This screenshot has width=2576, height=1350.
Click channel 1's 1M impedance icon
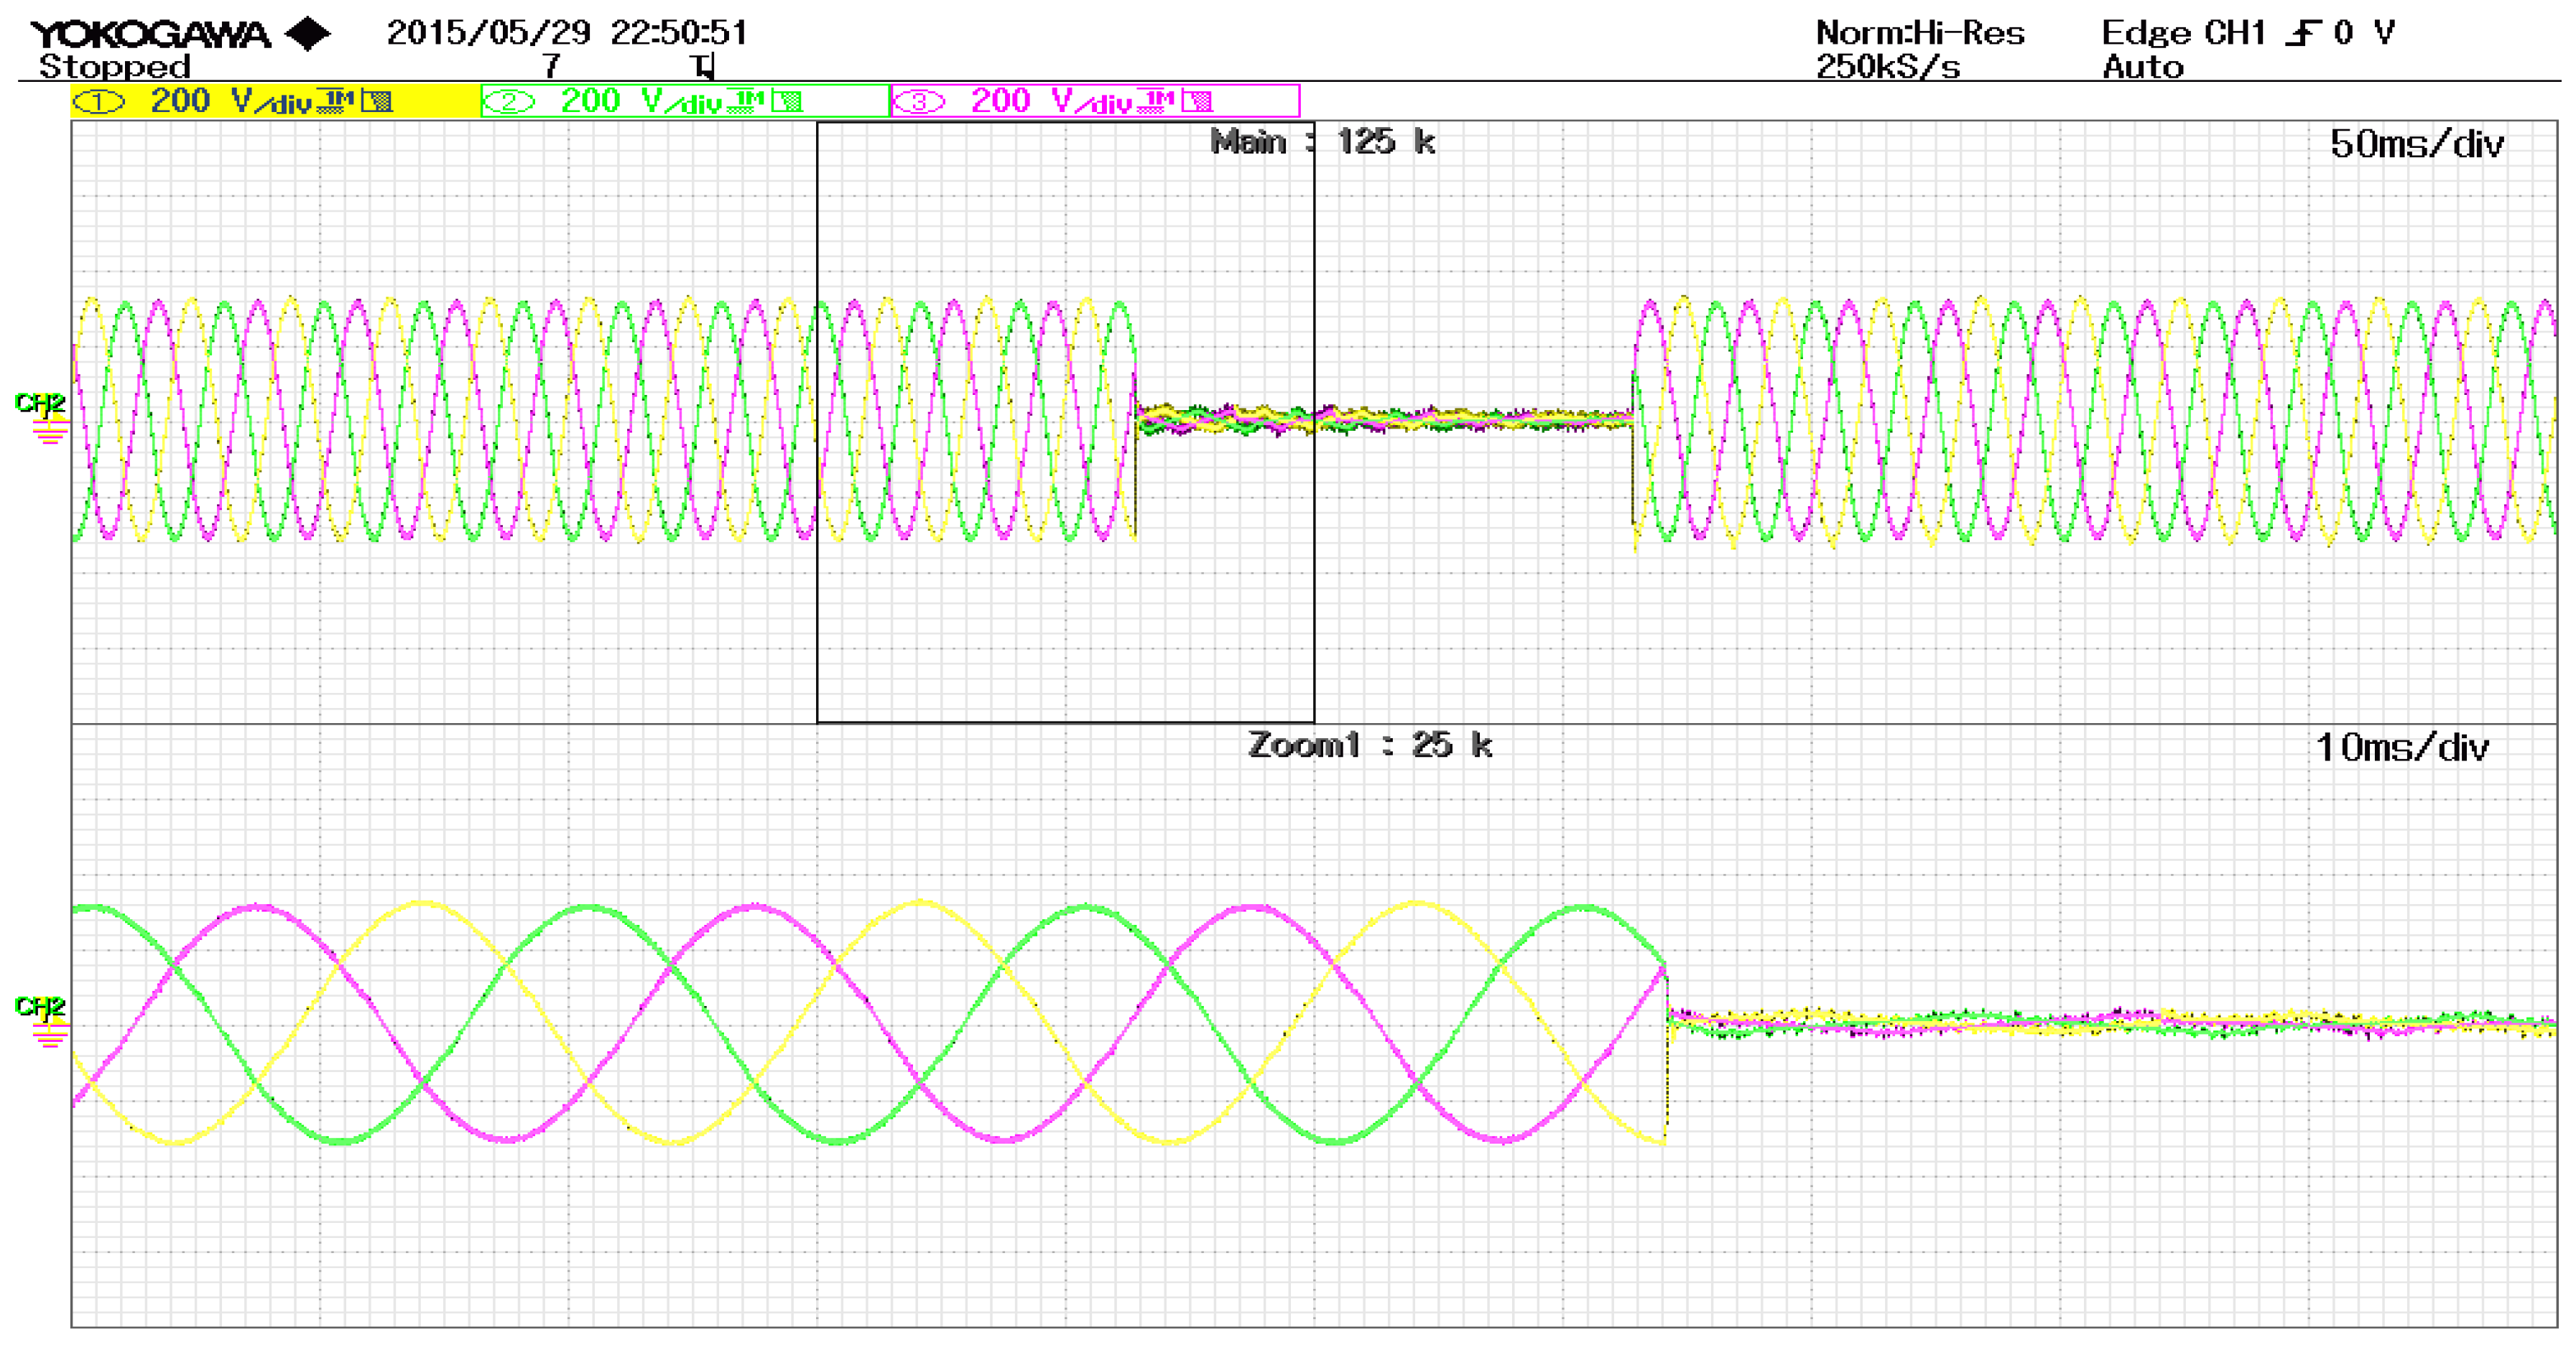point(336,101)
